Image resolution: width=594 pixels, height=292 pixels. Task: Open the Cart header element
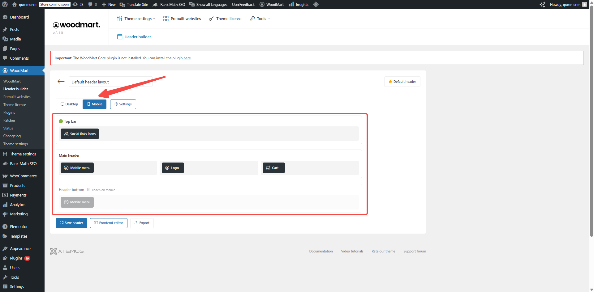(273, 168)
